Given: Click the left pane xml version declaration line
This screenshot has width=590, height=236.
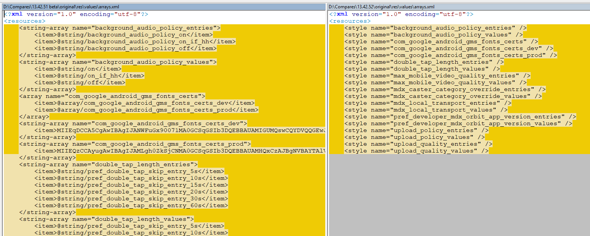Looking at the screenshot, I should (76, 14).
